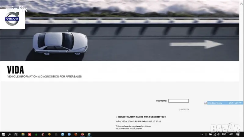244x137 pixels.
Task: Click the VIDA heading text
Action: point(16,70)
